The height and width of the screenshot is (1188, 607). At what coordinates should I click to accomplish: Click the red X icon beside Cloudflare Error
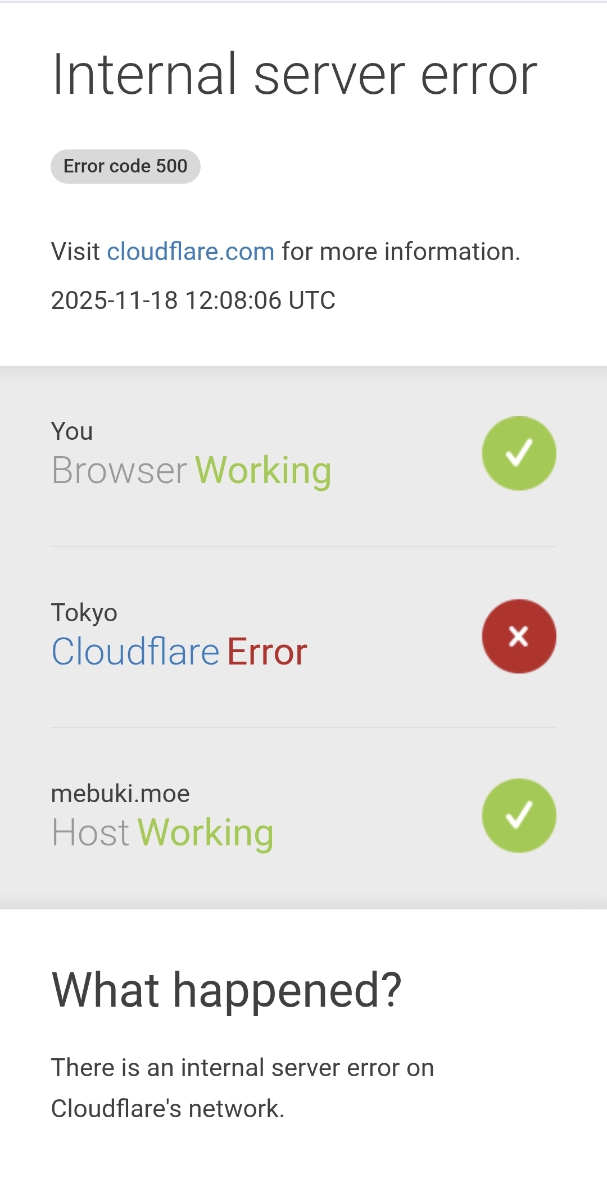[519, 636]
